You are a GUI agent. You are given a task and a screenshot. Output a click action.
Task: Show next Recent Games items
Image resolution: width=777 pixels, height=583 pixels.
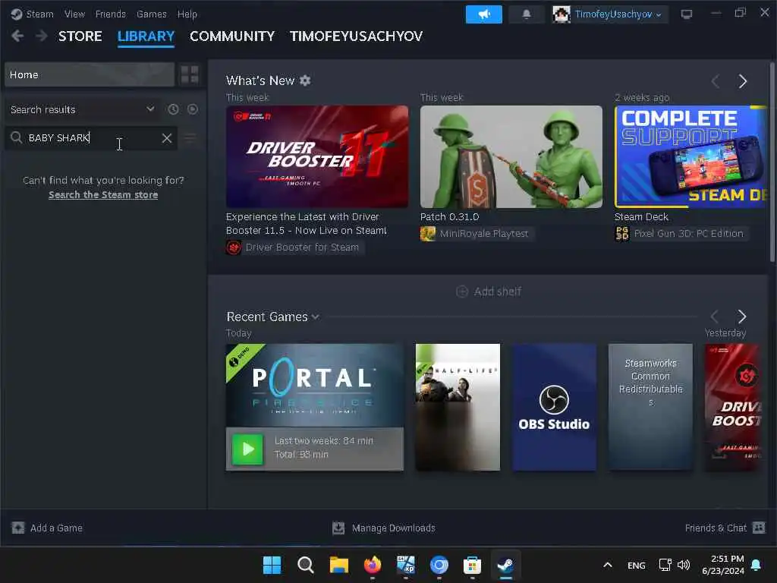click(x=742, y=317)
